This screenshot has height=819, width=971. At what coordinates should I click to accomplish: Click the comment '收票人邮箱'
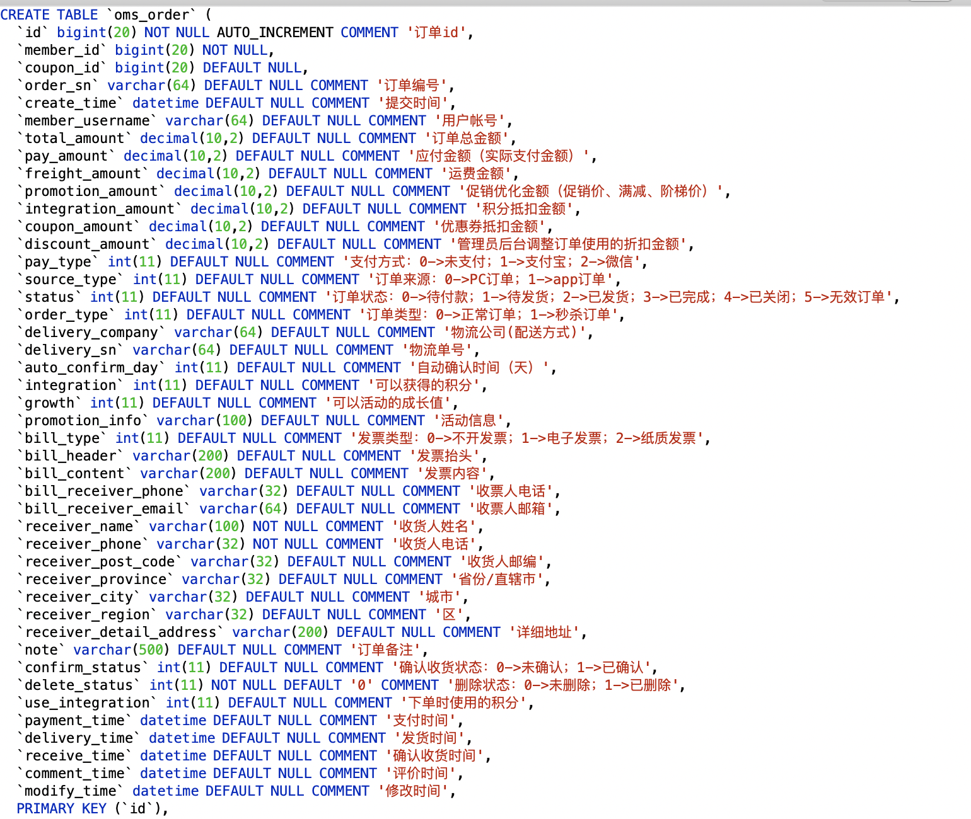[x=511, y=508]
